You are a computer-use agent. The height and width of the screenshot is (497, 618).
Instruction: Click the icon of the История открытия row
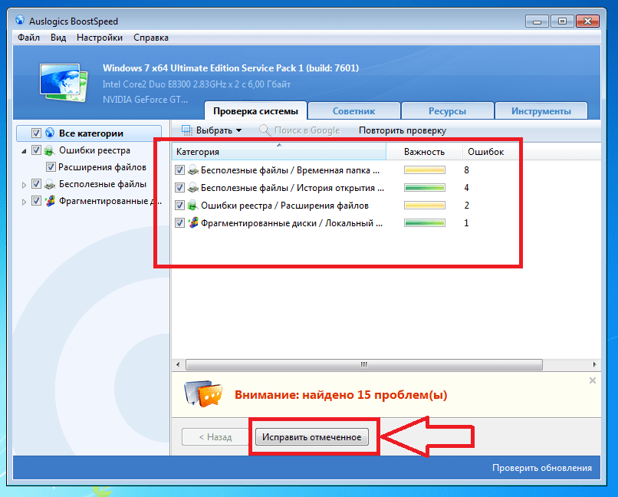[192, 188]
